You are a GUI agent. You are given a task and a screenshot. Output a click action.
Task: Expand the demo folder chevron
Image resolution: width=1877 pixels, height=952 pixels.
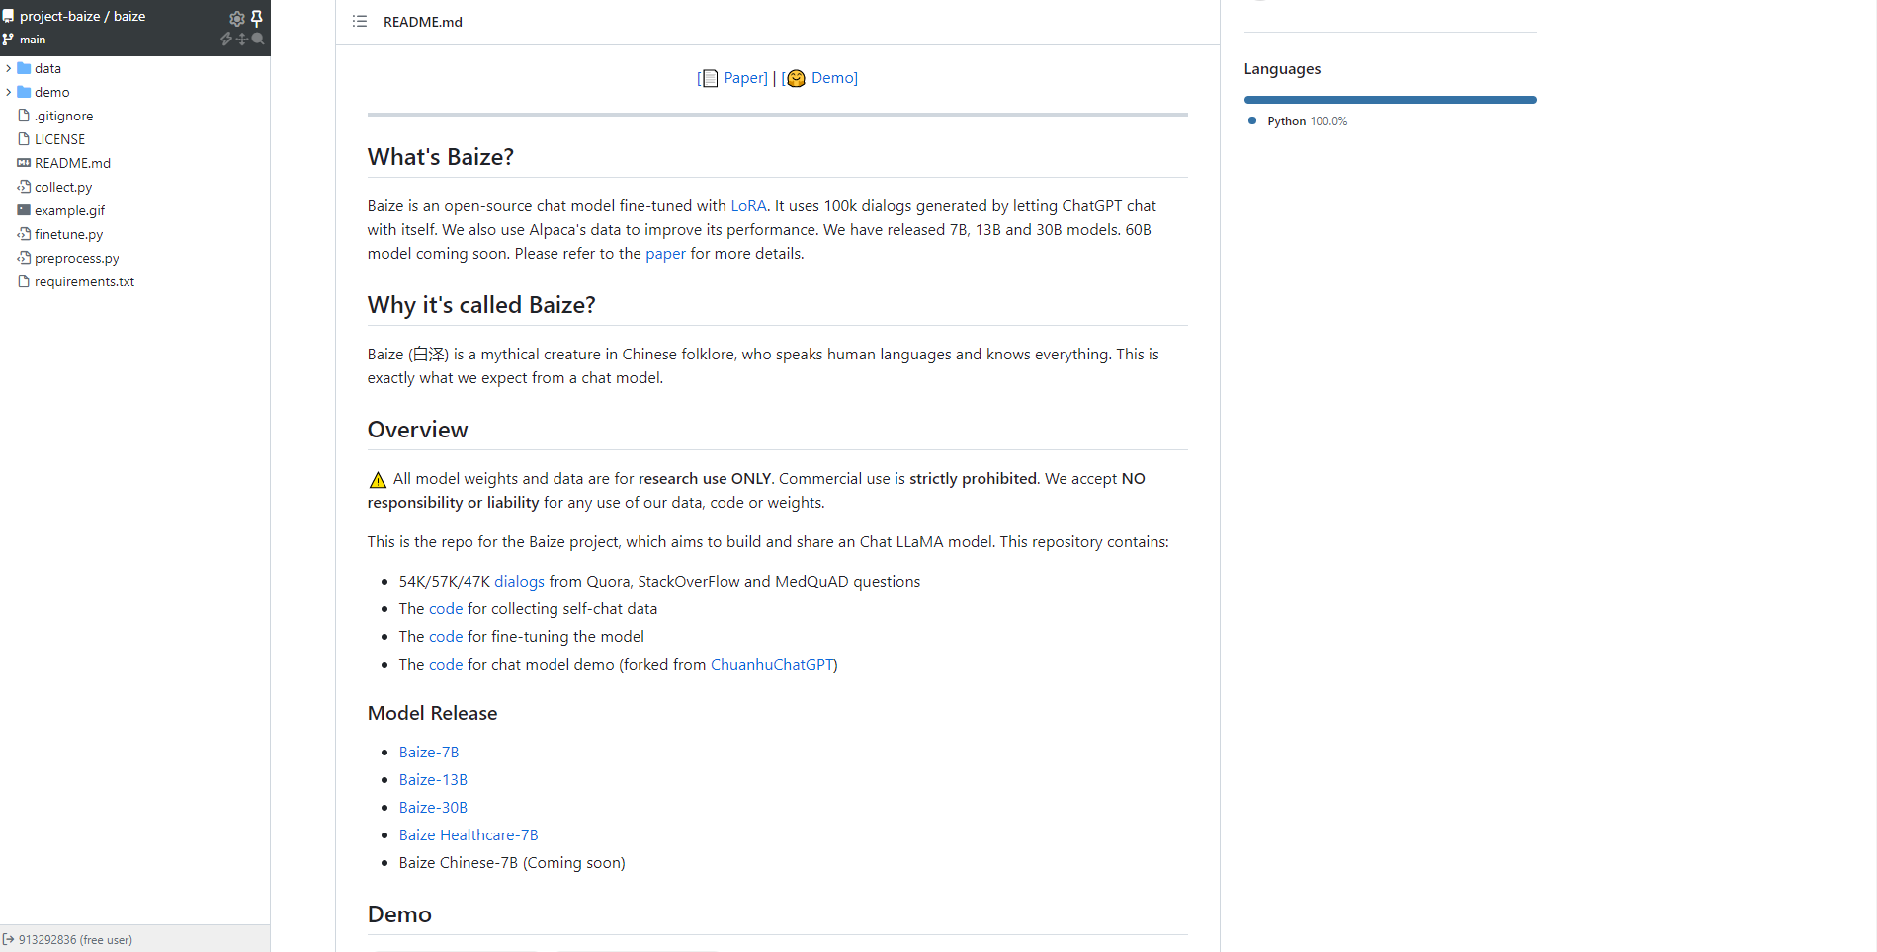[8, 92]
